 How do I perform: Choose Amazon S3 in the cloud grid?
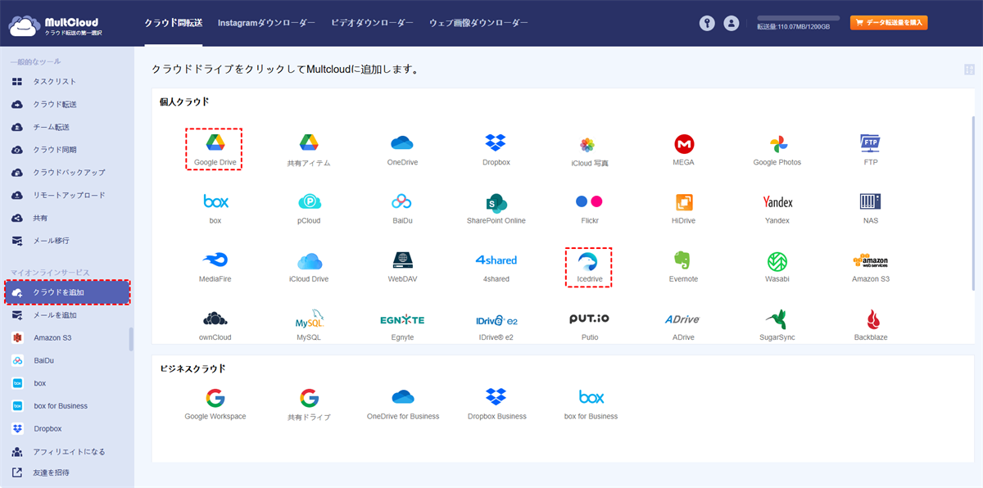pos(871,267)
